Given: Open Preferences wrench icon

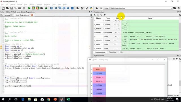Looking at the screenshot, I should tap(87, 8).
